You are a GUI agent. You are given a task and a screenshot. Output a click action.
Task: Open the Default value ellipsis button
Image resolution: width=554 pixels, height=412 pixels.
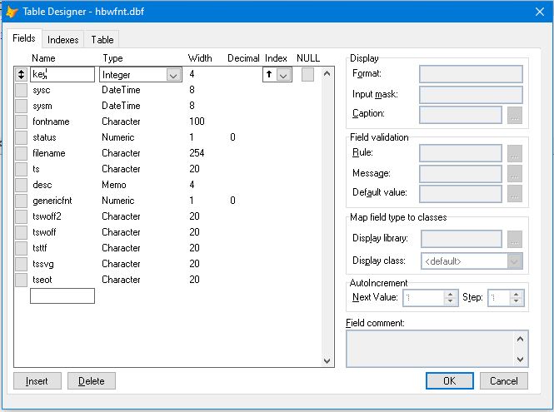click(515, 193)
